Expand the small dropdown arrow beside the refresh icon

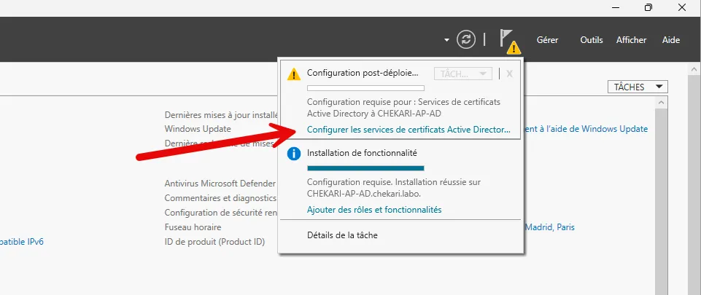point(446,39)
